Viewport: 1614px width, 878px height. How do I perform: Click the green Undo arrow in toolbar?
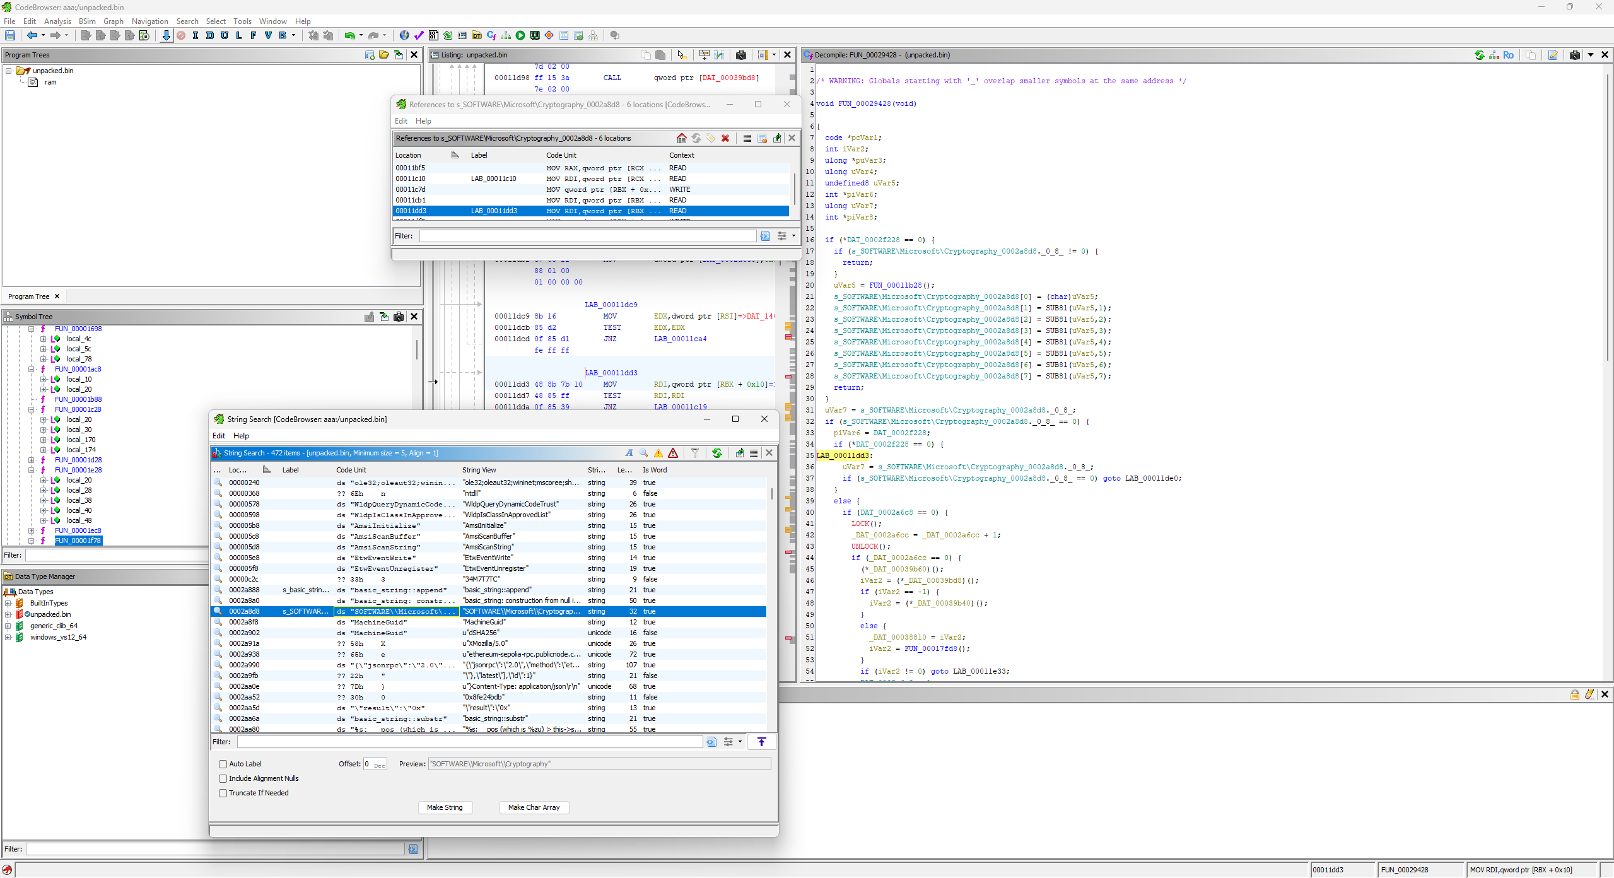pyautogui.click(x=349, y=35)
